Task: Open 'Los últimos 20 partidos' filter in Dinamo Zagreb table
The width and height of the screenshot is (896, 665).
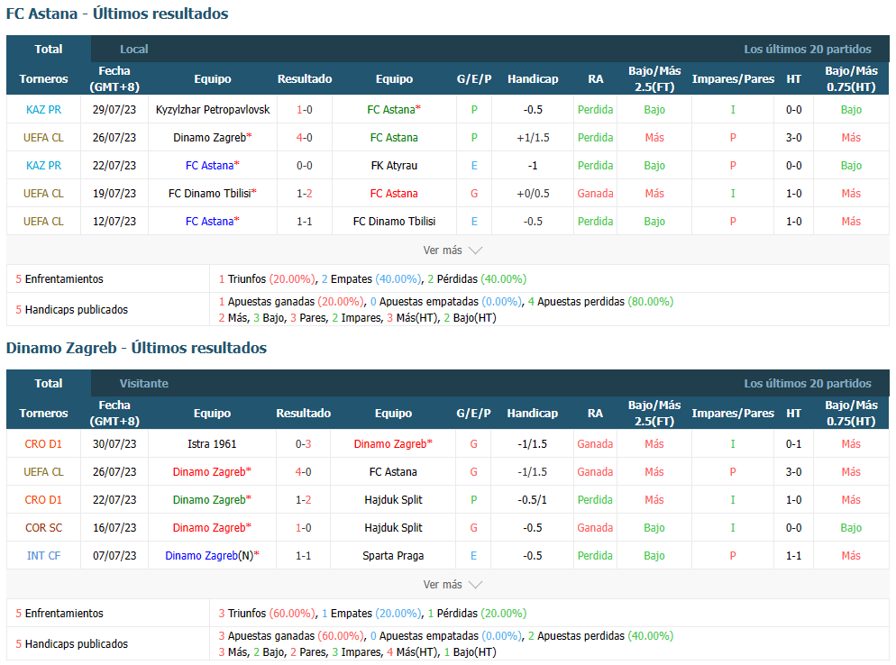Action: coord(808,383)
